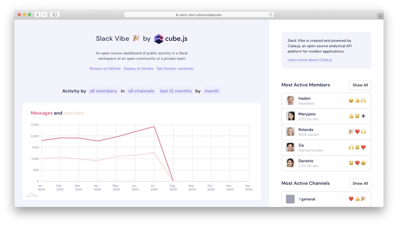Toggle the reactions series in the chart legend
This screenshot has height=226, width=398.
74,113
